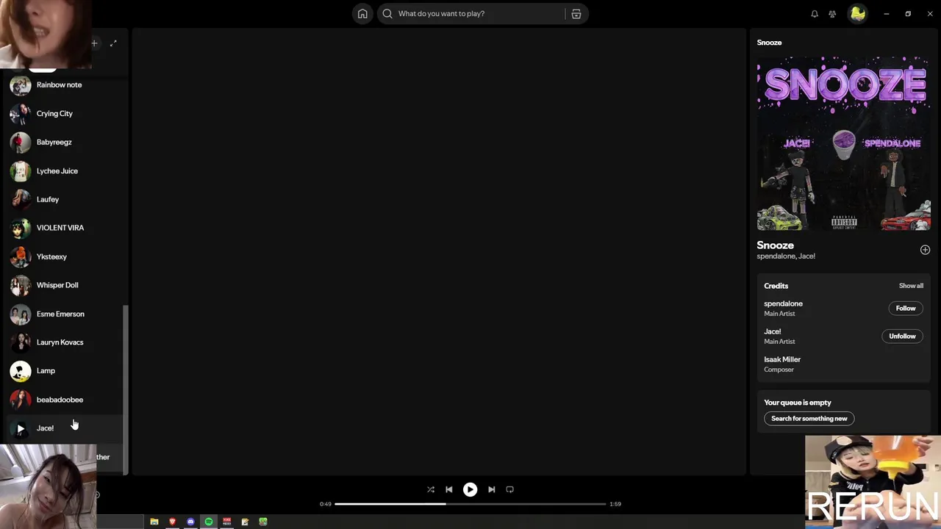The image size is (941, 529).
Task: Open Friend Activity icon
Action: (832, 14)
